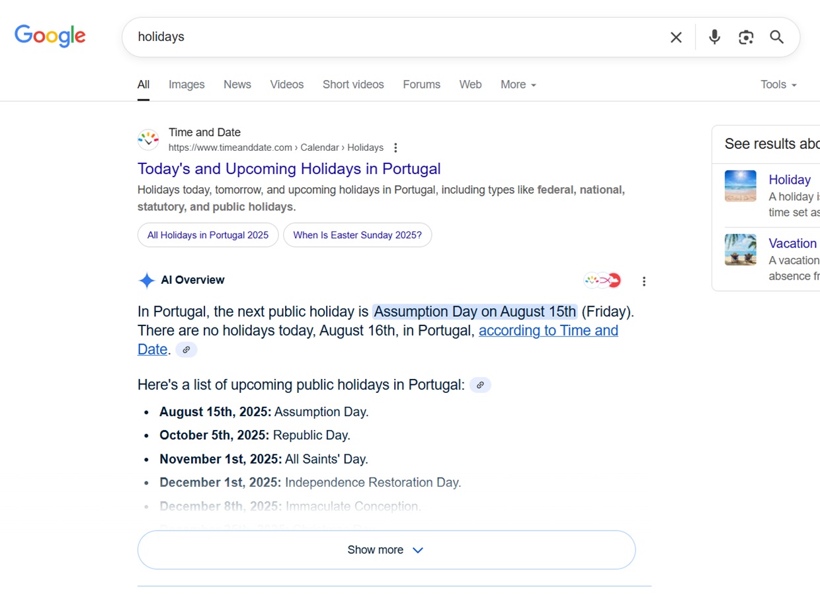Open the Tools dropdown
This screenshot has height=594, width=820.
778,84
